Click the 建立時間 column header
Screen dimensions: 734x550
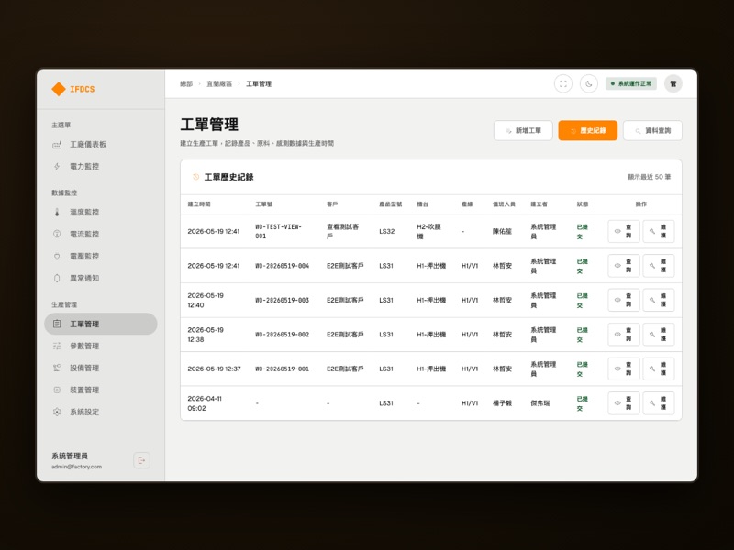coord(199,204)
